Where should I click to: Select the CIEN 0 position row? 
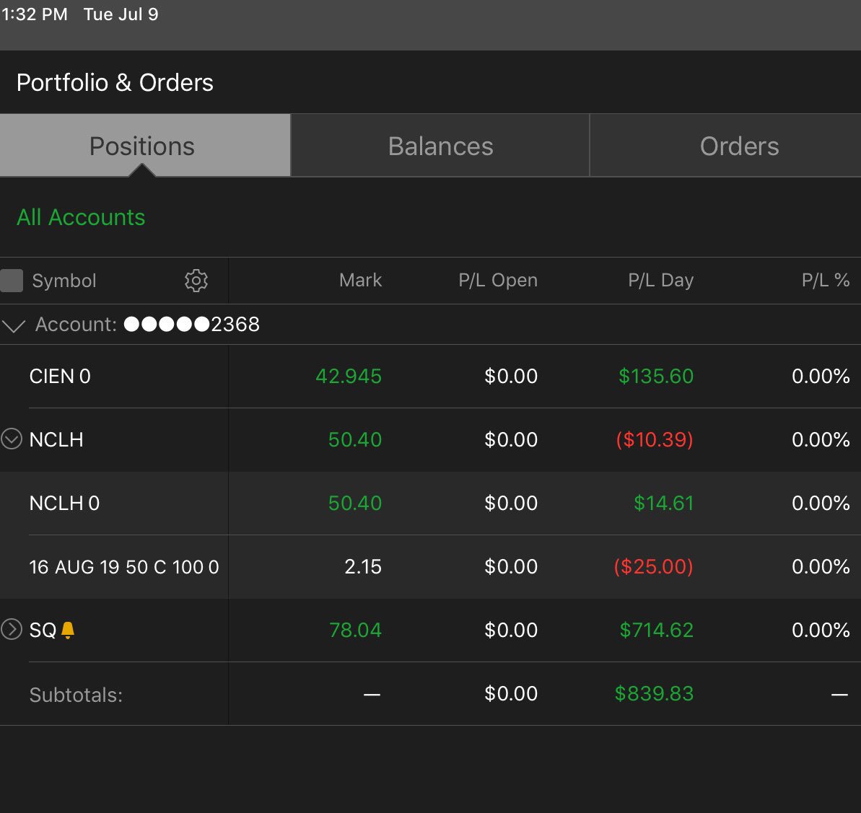(430, 376)
